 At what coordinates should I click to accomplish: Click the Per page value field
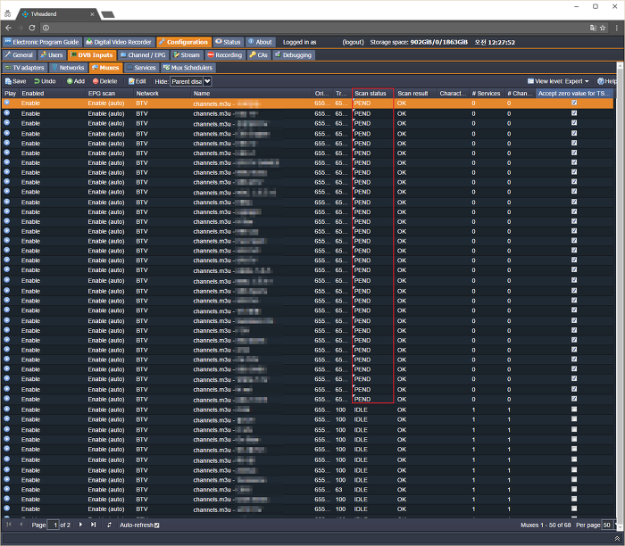click(607, 525)
